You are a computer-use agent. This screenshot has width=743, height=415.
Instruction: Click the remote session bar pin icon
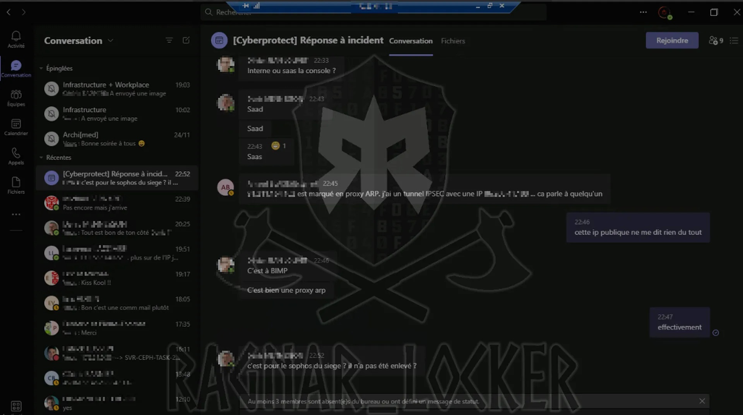246,5
